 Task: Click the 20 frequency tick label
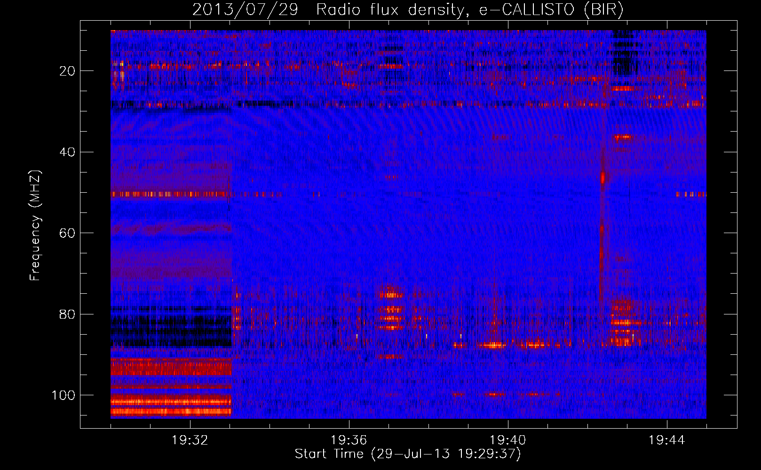[68, 71]
